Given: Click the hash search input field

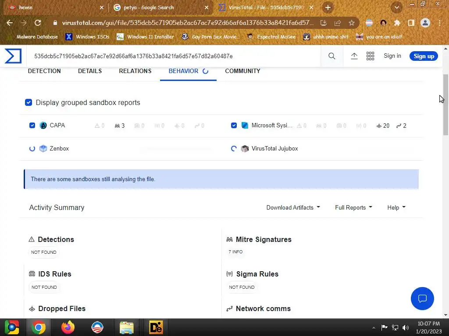Looking at the screenshot, I should click(174, 56).
